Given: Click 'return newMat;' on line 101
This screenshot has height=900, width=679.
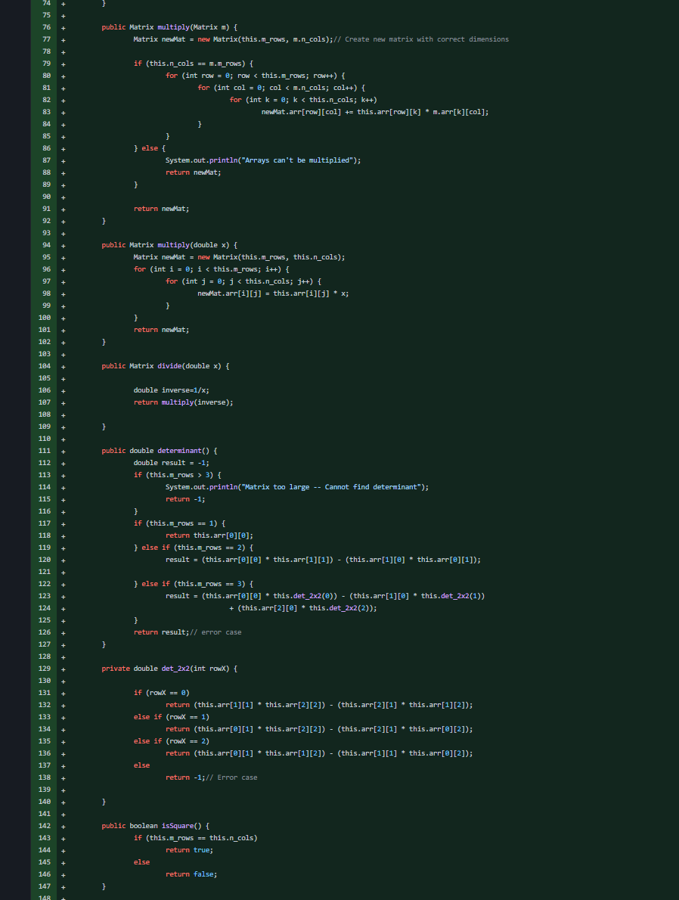Looking at the screenshot, I should point(161,330).
